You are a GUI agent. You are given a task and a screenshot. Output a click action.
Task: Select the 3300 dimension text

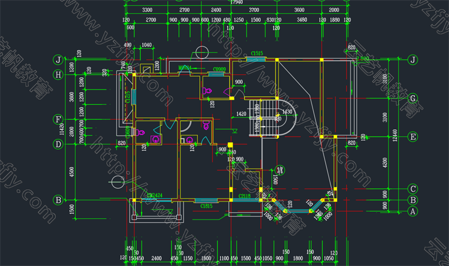point(147,10)
